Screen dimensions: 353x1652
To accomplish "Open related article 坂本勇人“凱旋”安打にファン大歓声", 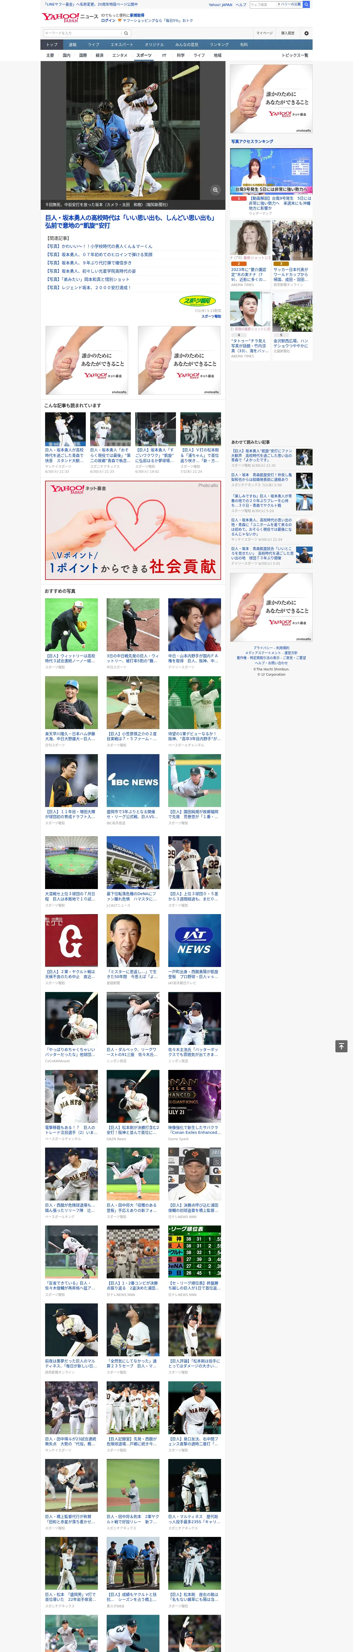I will 261,455.
